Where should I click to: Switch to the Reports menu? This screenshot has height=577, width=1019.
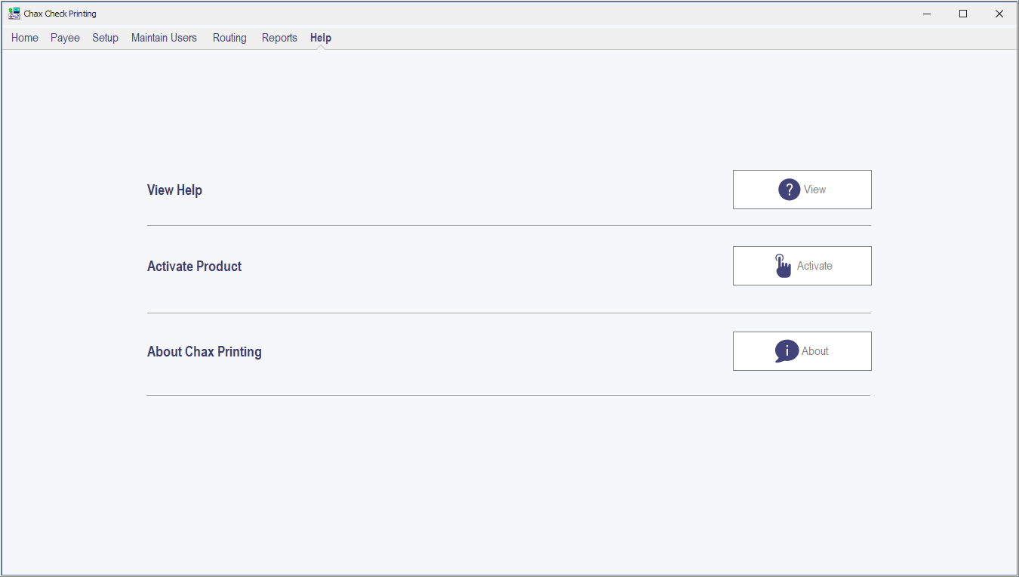(x=279, y=38)
